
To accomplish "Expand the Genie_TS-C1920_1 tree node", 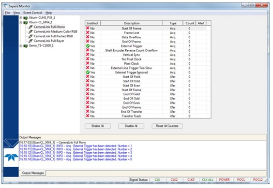I will 21,46.
